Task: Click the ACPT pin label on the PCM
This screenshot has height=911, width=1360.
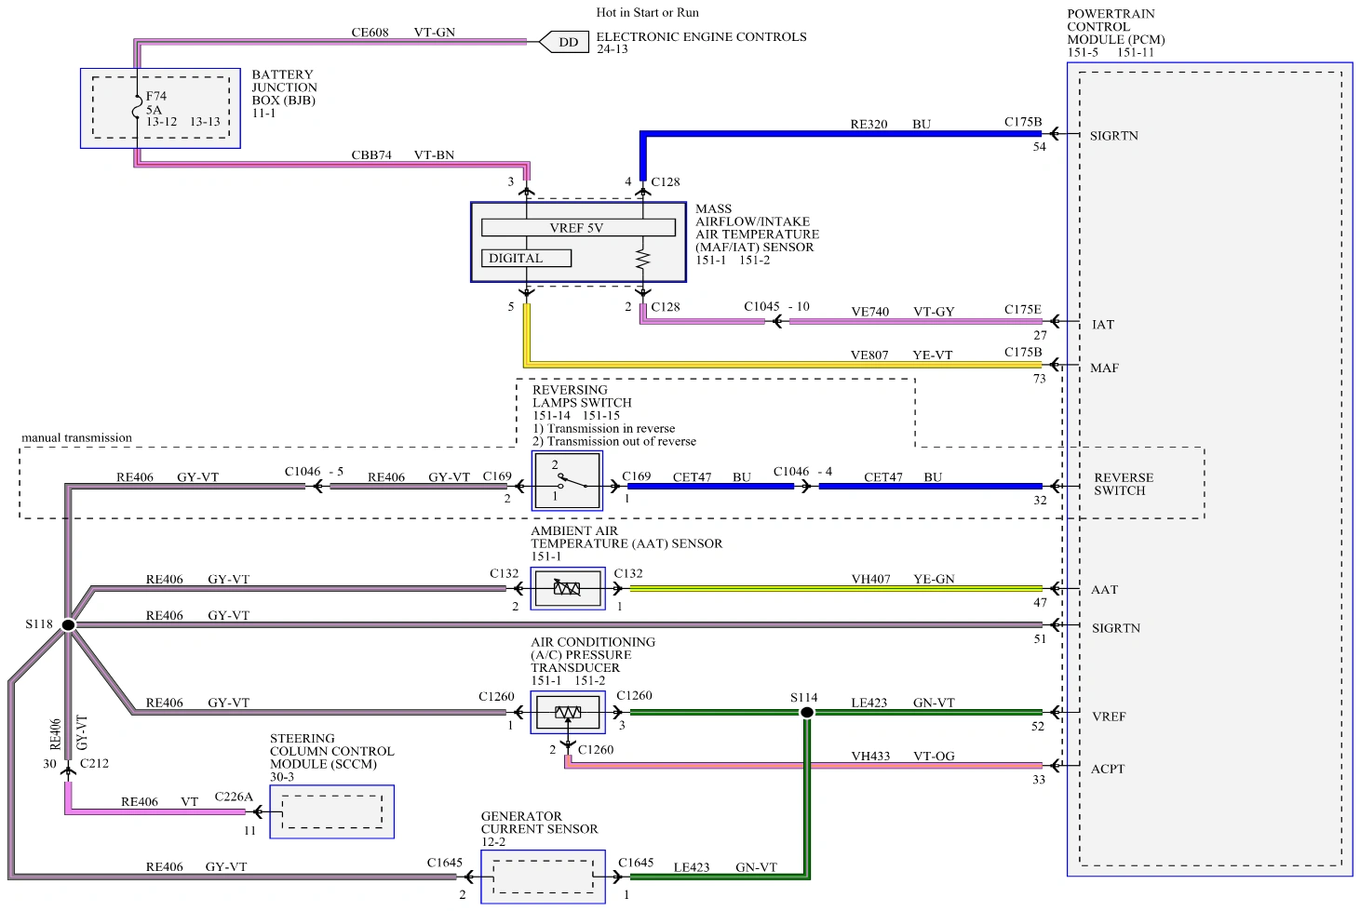Action: coord(1108,769)
